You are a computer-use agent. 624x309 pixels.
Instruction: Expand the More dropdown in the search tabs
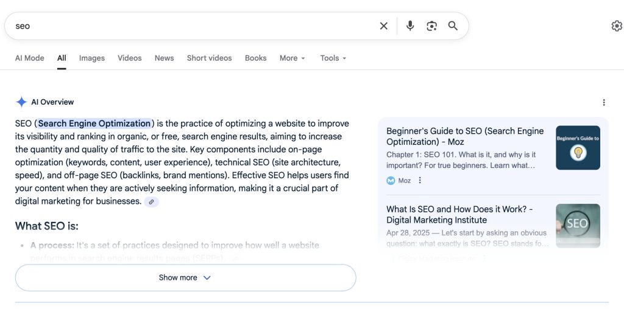click(292, 58)
